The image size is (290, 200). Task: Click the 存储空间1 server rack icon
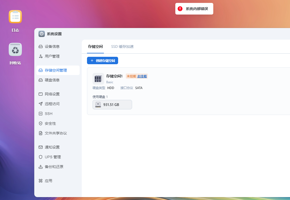click(98, 79)
